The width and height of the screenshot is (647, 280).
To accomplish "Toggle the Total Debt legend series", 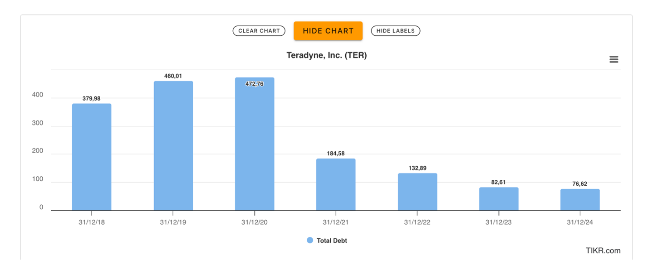I will click(x=327, y=241).
